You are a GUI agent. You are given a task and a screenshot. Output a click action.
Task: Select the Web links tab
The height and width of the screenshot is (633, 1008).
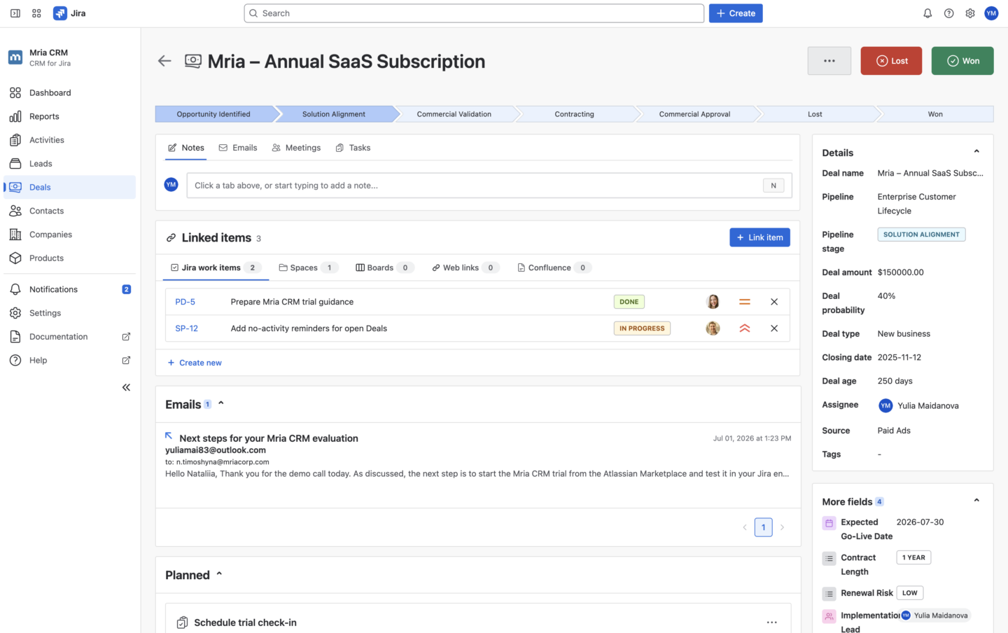click(x=465, y=267)
